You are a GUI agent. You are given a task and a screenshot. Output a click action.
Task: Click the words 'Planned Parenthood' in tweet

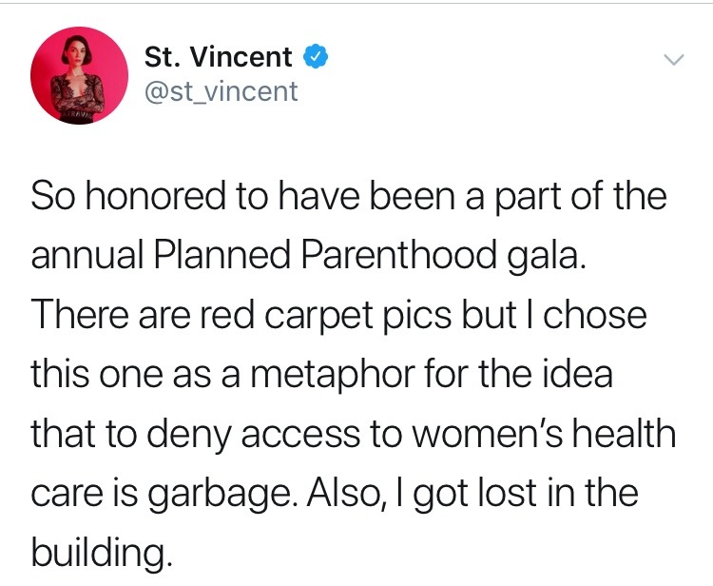pyautogui.click(x=325, y=255)
